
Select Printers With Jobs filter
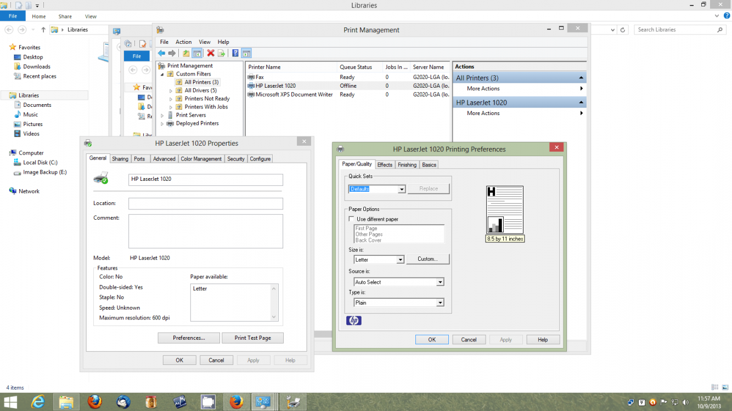coord(206,107)
